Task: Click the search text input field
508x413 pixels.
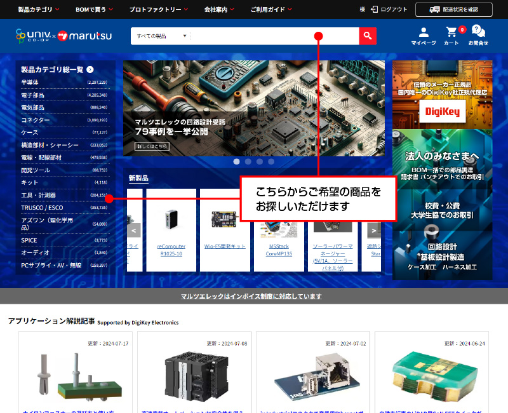Action: (x=275, y=36)
